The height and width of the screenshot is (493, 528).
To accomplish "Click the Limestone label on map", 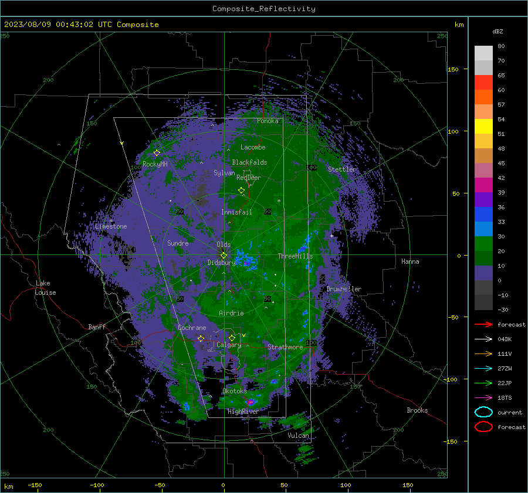I will click(111, 226).
